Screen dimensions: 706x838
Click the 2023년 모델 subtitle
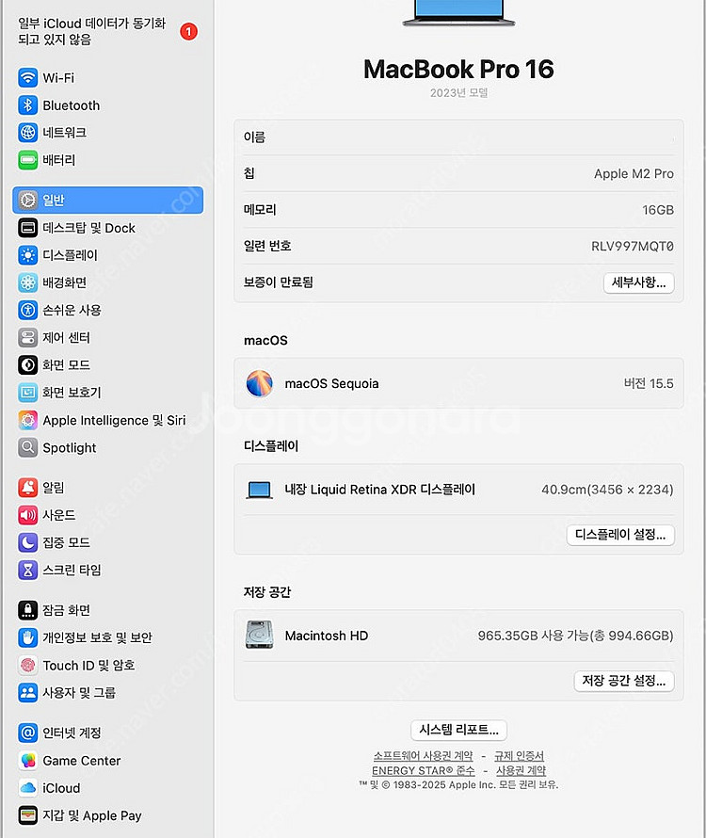458,93
